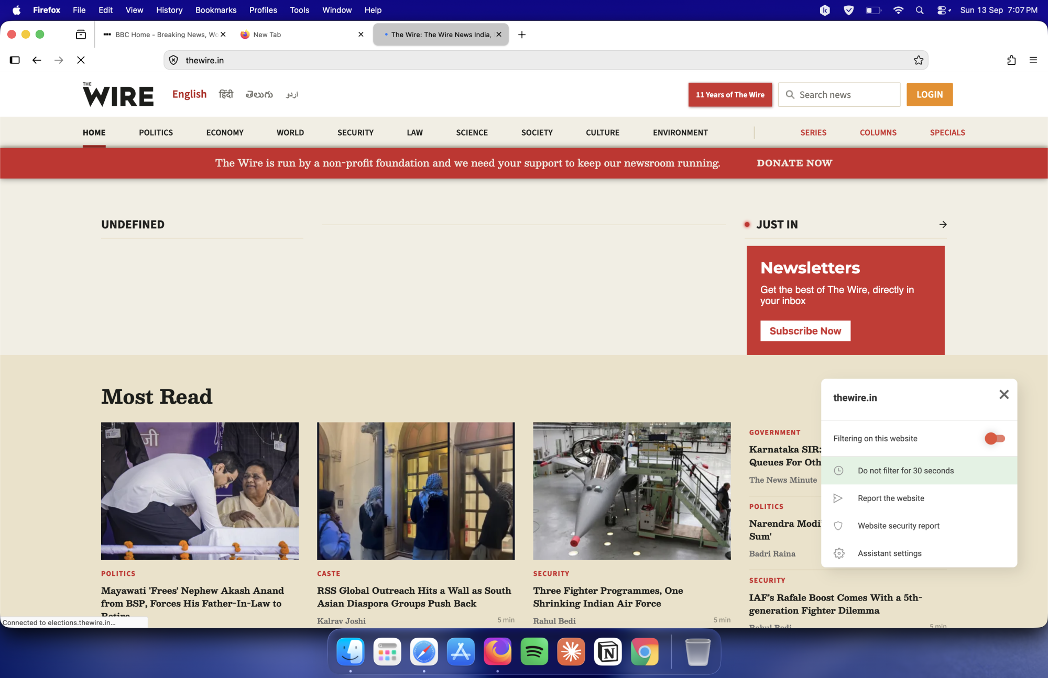Open the fighter jet article thumbnail
1048x678 pixels.
[631, 491]
